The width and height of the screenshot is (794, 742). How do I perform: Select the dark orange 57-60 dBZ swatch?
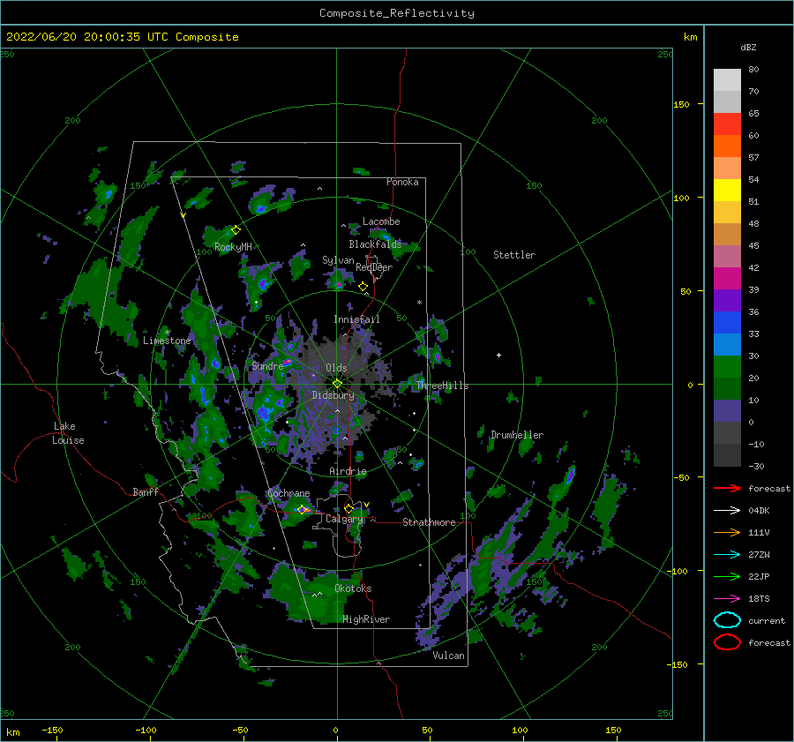(727, 146)
